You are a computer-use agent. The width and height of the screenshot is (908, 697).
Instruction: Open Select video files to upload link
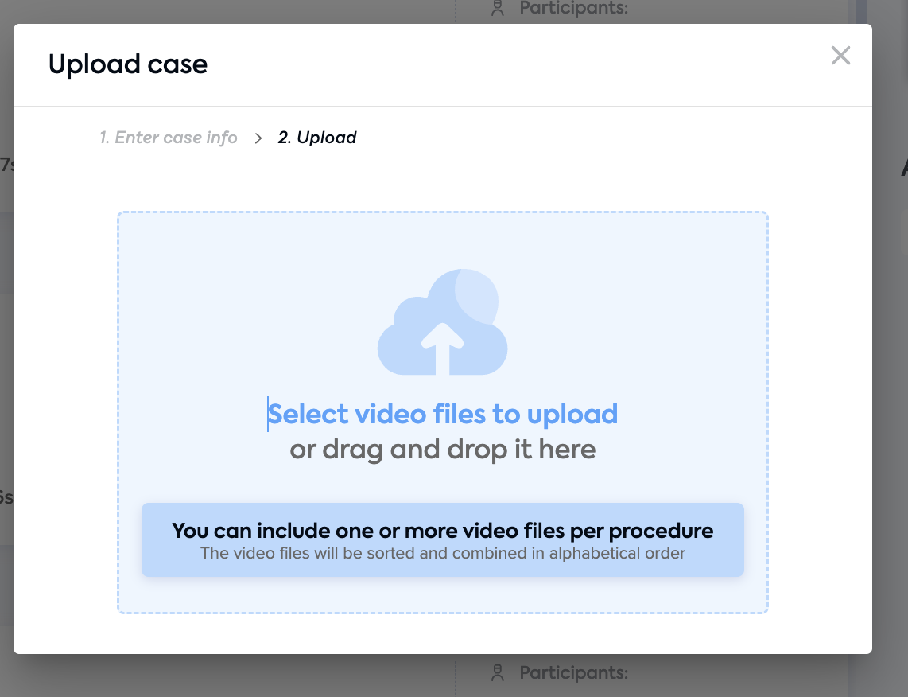pos(442,415)
